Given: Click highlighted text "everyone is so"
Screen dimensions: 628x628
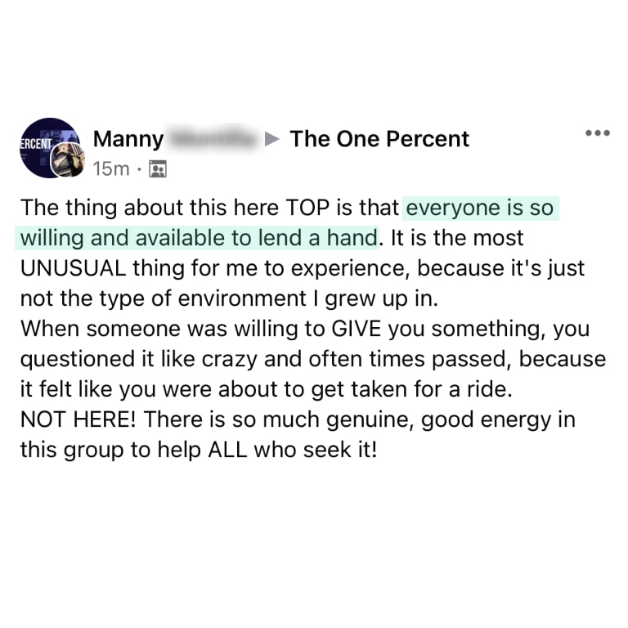Looking at the screenshot, I should click(479, 208).
